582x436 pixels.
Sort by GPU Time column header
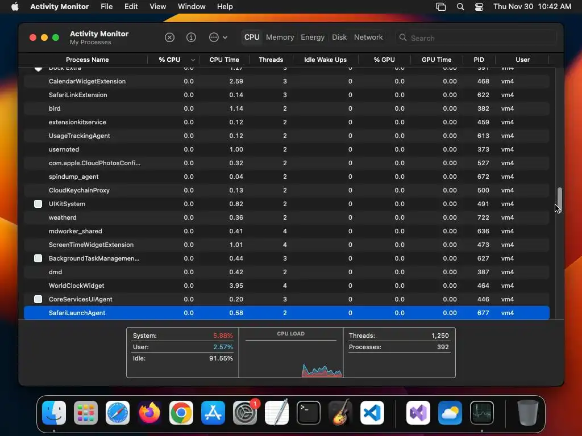(436, 60)
